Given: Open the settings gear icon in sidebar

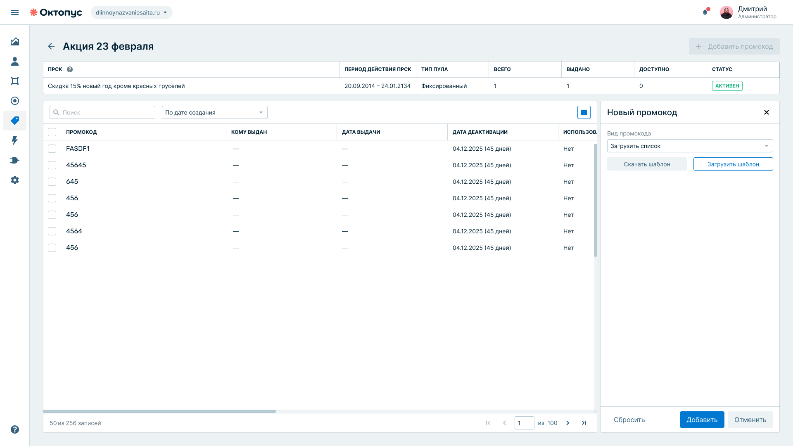Looking at the screenshot, I should pos(15,180).
